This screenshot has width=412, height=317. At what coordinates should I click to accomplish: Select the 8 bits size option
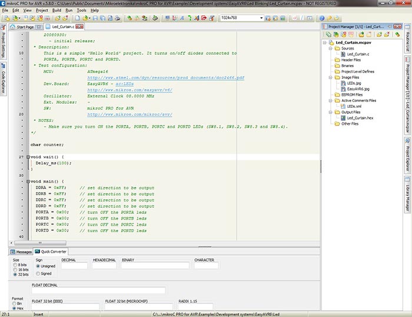[x=15, y=265]
